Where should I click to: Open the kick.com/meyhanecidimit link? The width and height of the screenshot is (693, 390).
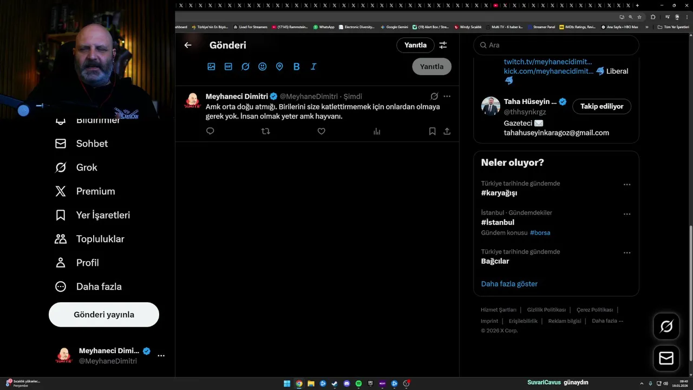pos(548,71)
